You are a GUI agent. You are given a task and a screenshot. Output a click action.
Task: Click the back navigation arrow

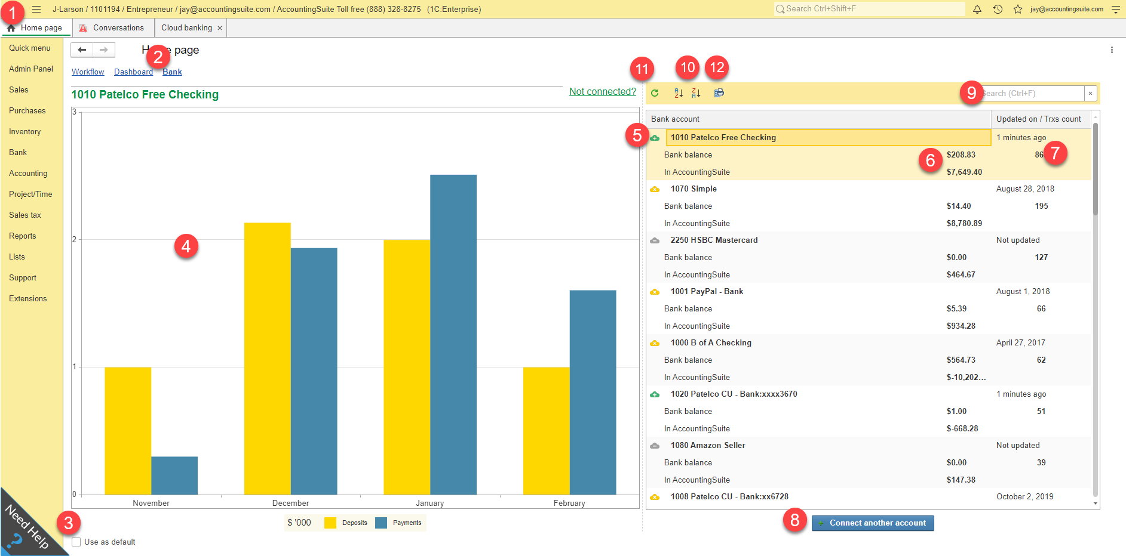pos(82,50)
